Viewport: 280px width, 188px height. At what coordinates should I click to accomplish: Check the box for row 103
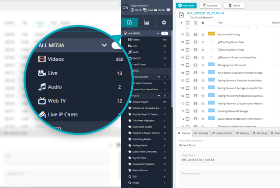point(188,50)
